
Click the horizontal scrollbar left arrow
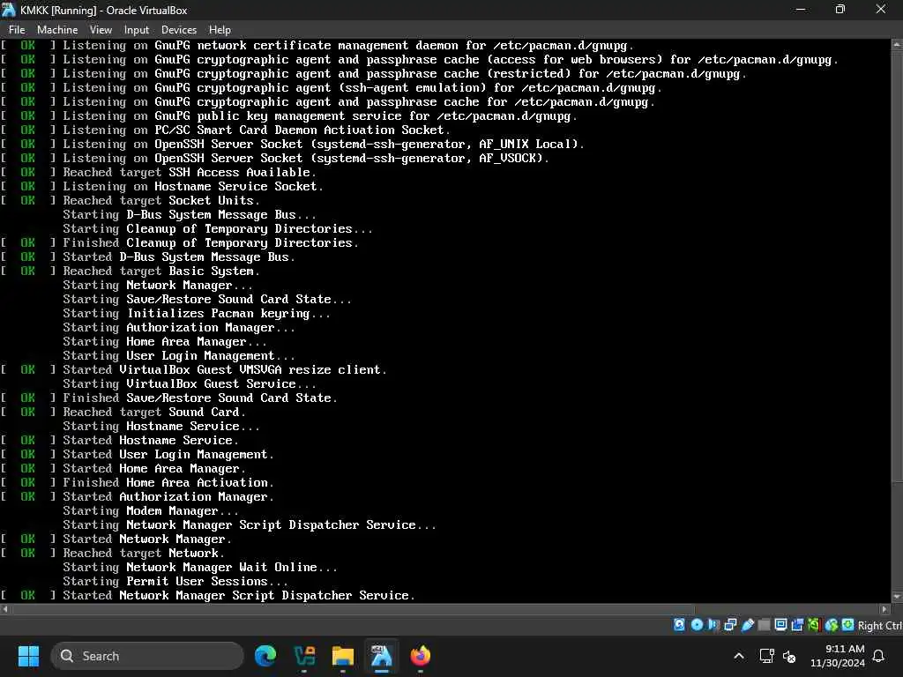tap(4, 608)
